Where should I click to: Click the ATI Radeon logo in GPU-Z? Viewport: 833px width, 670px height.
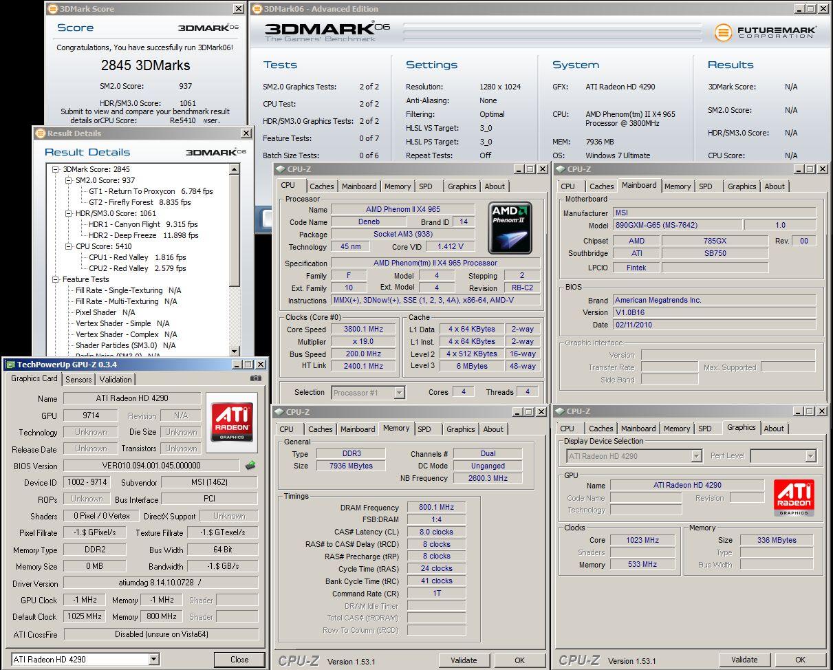coord(232,422)
